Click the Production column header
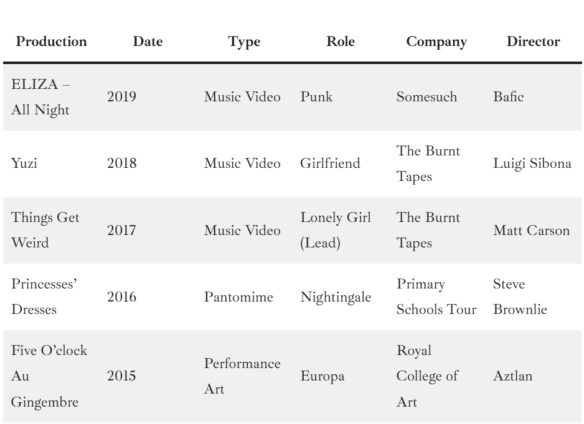The height and width of the screenshot is (424, 584). pos(51,42)
